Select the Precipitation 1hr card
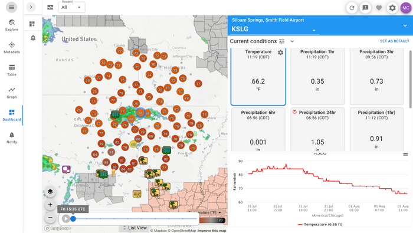This screenshot has width=413, height=233. pyautogui.click(x=317, y=77)
